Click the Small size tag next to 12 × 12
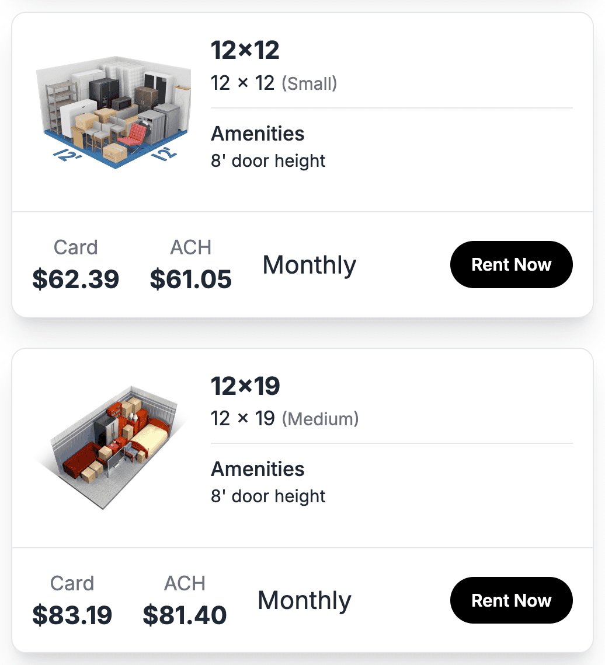Image resolution: width=605 pixels, height=665 pixels. click(x=310, y=83)
